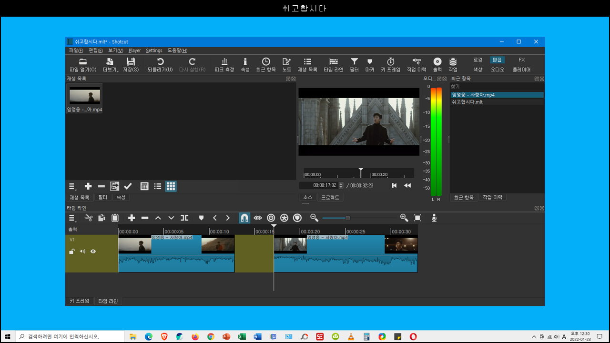The height and width of the screenshot is (343, 610).
Task: Open the 보기(V) menu
Action: [116, 50]
